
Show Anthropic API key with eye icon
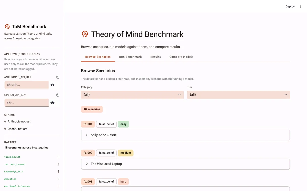[x=52, y=85]
